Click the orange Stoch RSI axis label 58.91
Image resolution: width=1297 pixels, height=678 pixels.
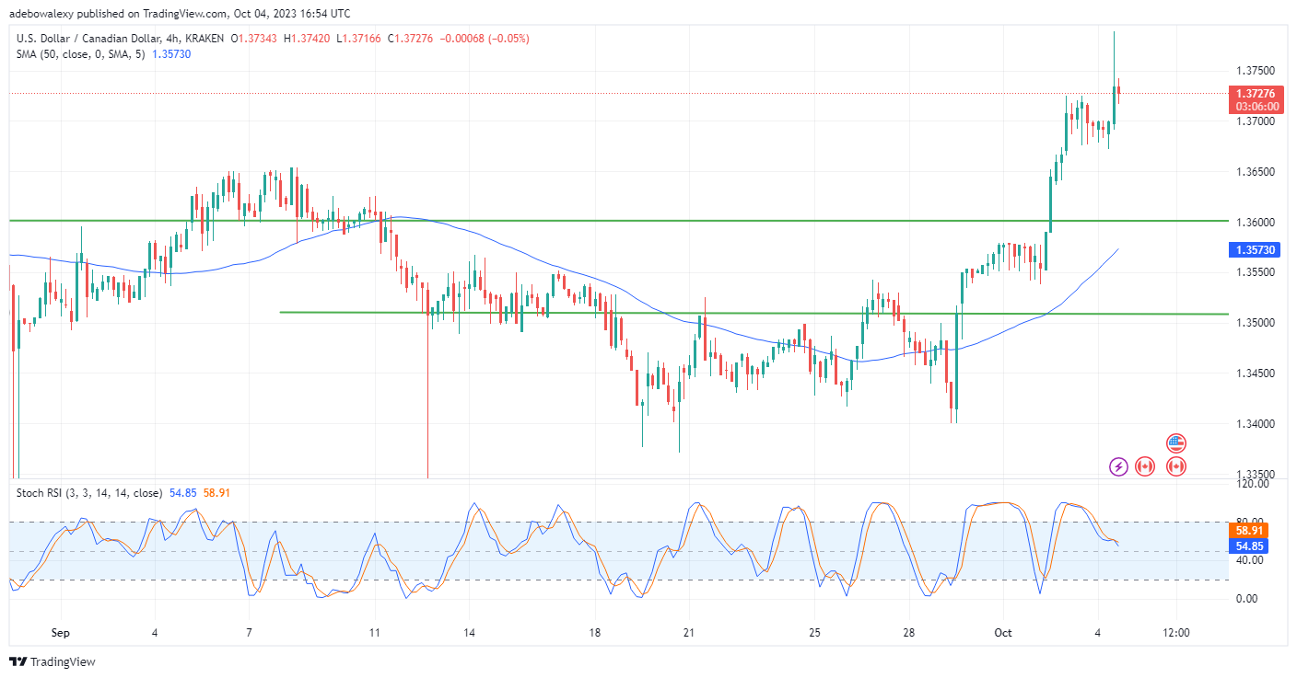tap(1249, 531)
